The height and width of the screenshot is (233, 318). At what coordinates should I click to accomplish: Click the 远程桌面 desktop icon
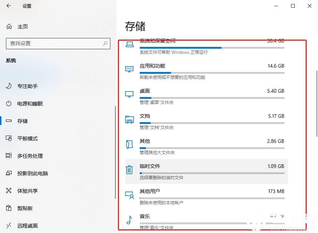click(9, 226)
